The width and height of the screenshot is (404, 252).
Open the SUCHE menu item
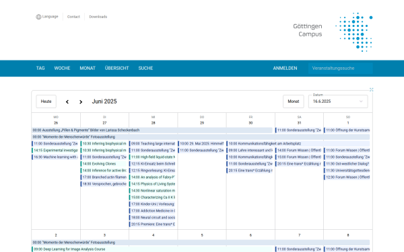[145, 68]
